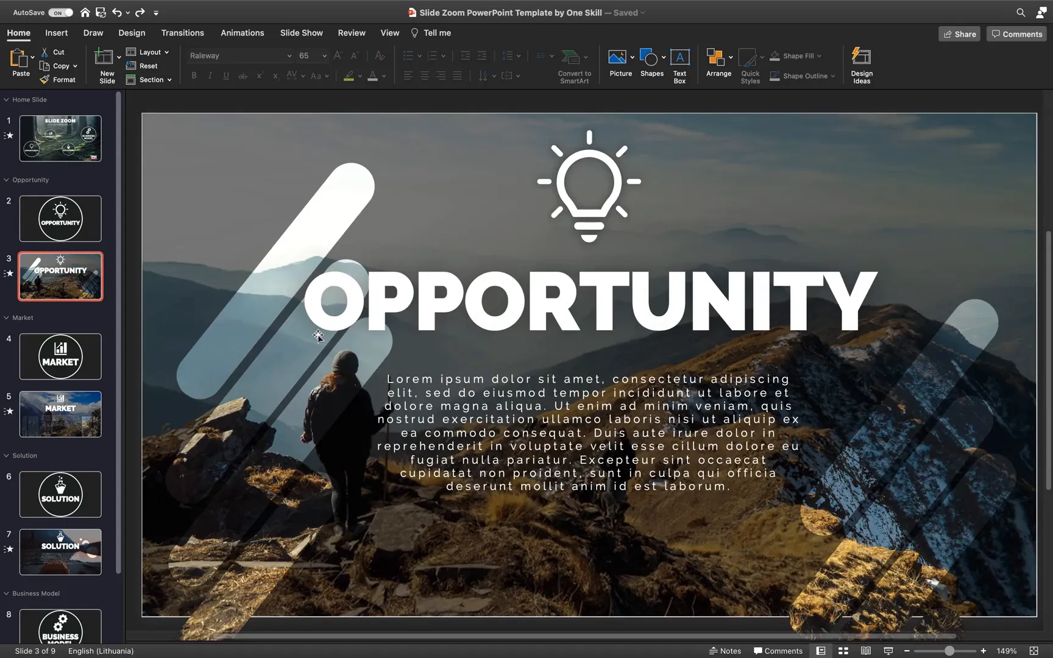The height and width of the screenshot is (658, 1053).
Task: Open Quick Styles
Action: pos(750,66)
